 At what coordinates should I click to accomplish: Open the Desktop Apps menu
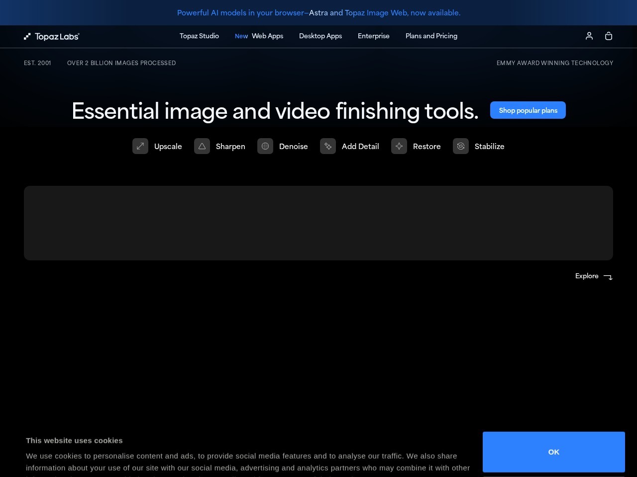coord(320,36)
